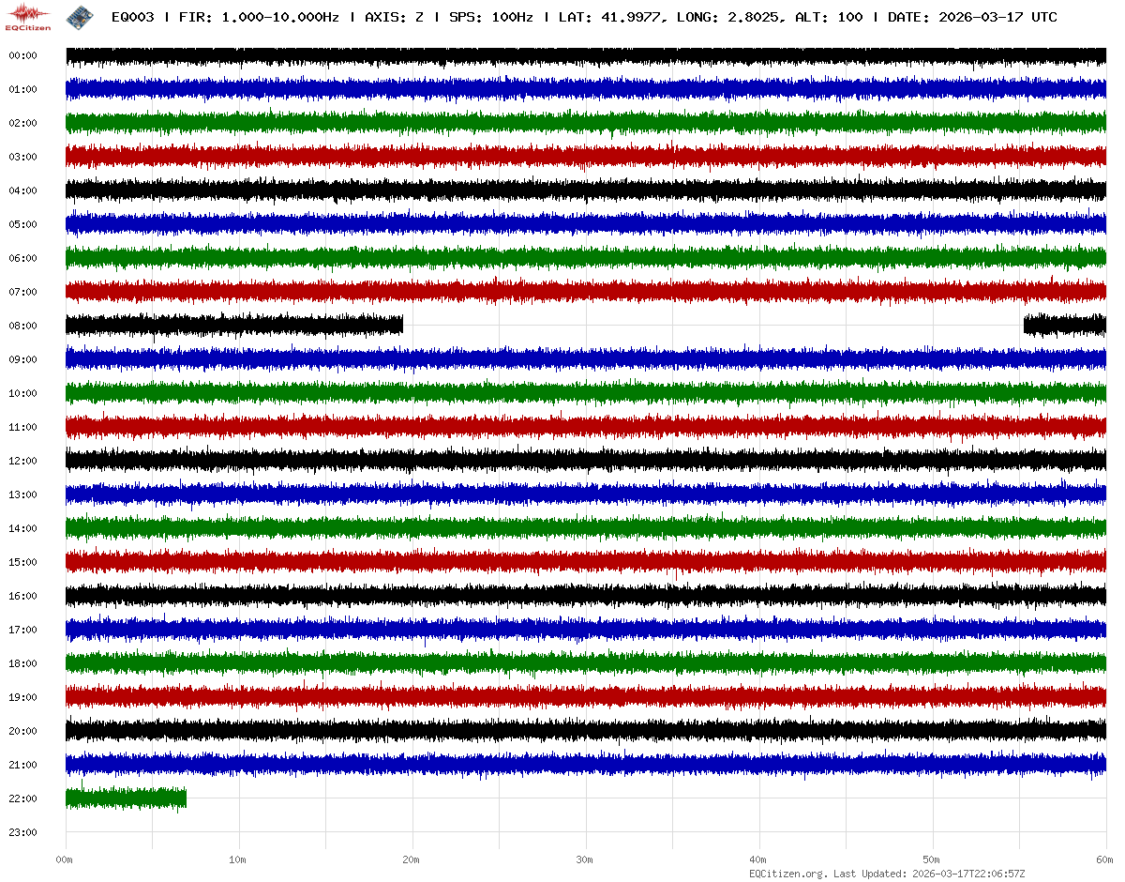
Task: Click the EQ003 station ID in header
Action: pos(133,18)
